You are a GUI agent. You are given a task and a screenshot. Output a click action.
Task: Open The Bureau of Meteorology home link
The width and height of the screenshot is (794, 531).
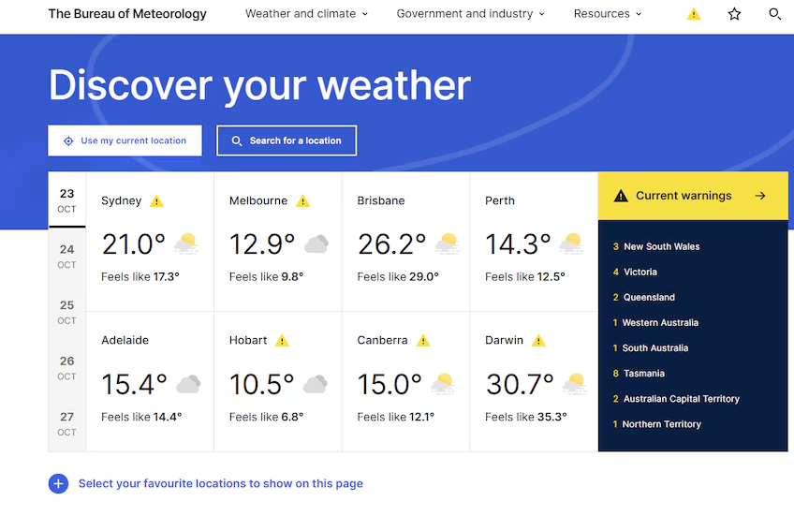(127, 14)
